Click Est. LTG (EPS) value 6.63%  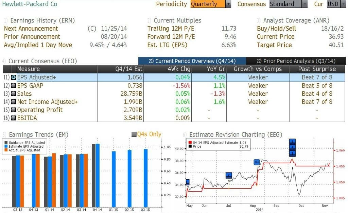tap(229, 45)
